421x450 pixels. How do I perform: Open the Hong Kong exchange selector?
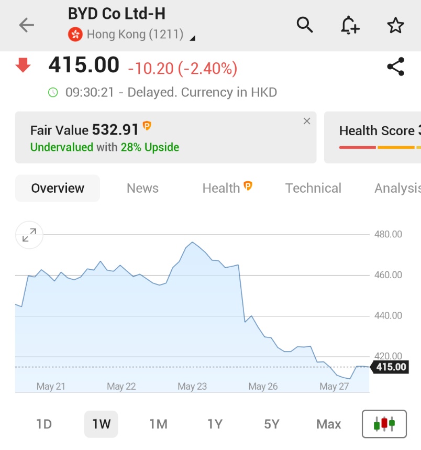click(132, 35)
